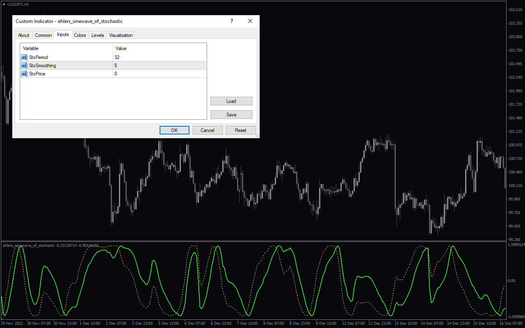The image size is (525, 328).
Task: Click the 12 Dec 23:00 time label
Action: (380, 323)
